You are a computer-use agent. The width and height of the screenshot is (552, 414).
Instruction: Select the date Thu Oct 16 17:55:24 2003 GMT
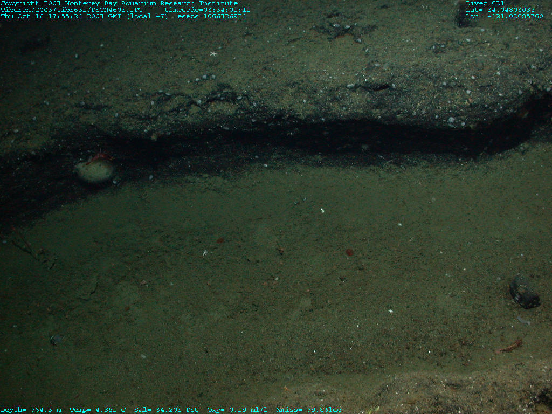pos(61,16)
